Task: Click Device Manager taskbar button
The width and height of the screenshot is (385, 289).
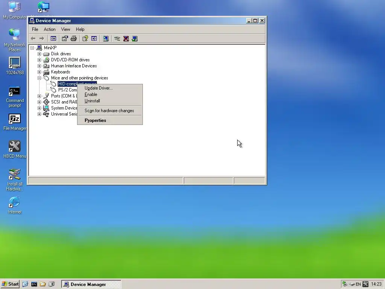Action: click(91, 284)
